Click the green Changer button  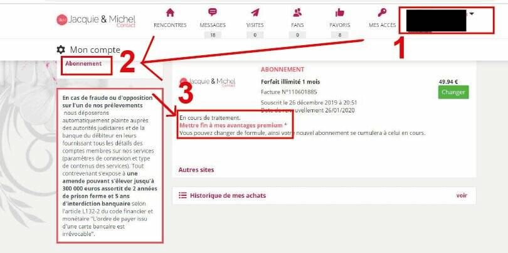coord(453,92)
